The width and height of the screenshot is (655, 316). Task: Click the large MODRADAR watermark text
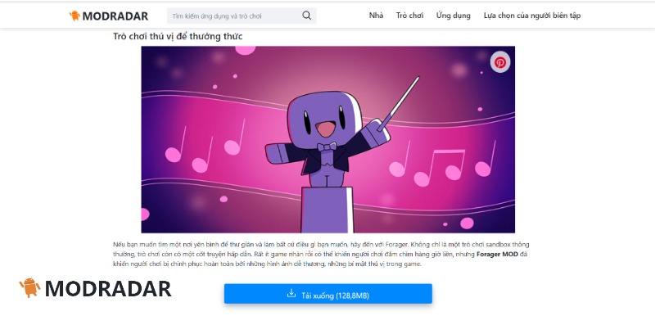click(x=108, y=288)
